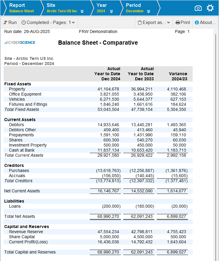Click the Property row label
The height and width of the screenshot is (261, 219).
pos(17,89)
